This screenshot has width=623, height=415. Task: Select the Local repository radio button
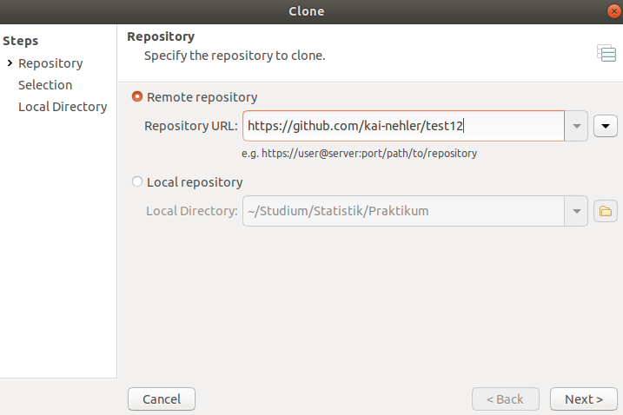pyautogui.click(x=137, y=181)
